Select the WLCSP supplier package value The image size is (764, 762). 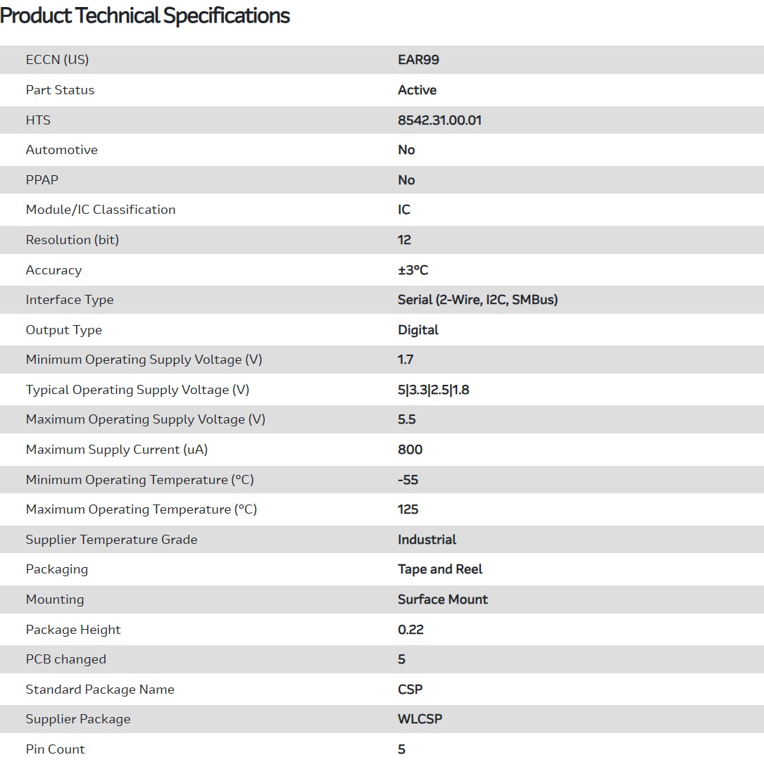tap(420, 719)
